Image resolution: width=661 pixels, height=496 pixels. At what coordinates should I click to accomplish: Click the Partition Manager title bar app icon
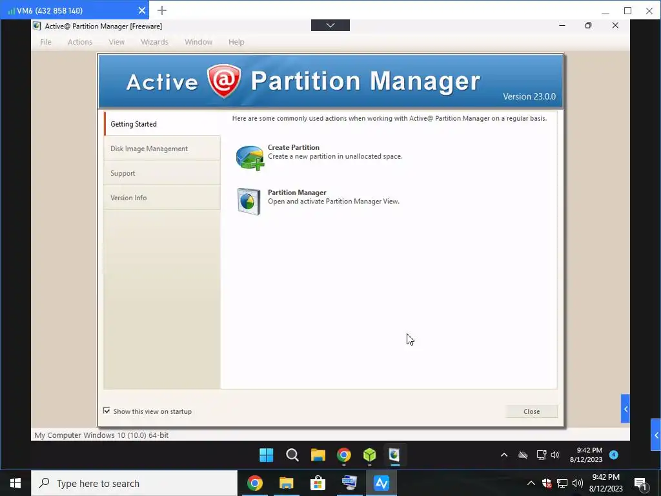pyautogui.click(x=37, y=26)
